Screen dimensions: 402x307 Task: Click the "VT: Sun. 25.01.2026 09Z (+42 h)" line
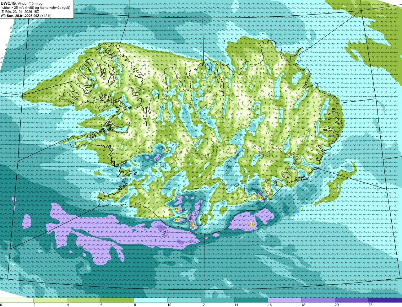pyautogui.click(x=26, y=15)
